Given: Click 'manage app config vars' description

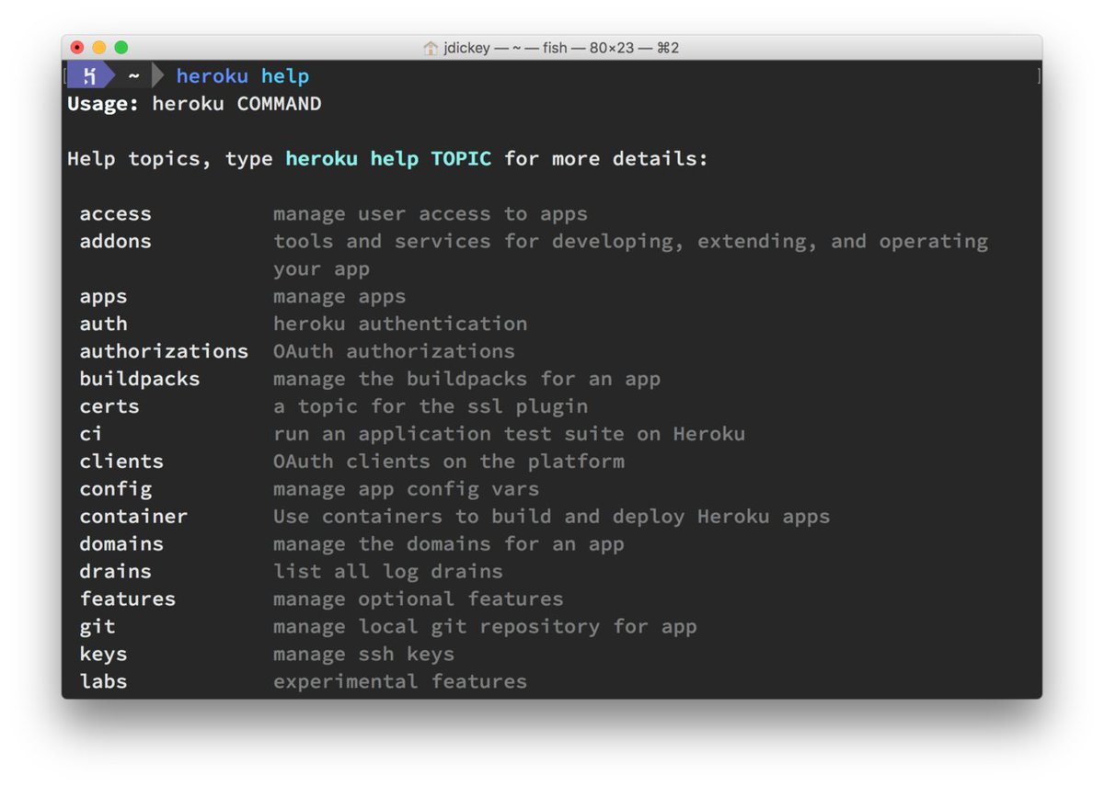Looking at the screenshot, I should tap(407, 489).
